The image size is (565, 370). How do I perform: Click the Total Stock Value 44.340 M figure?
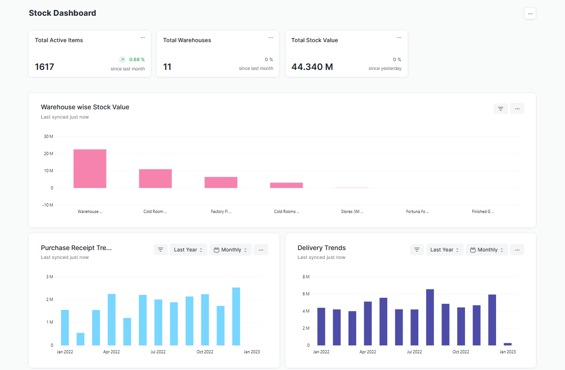[312, 67]
